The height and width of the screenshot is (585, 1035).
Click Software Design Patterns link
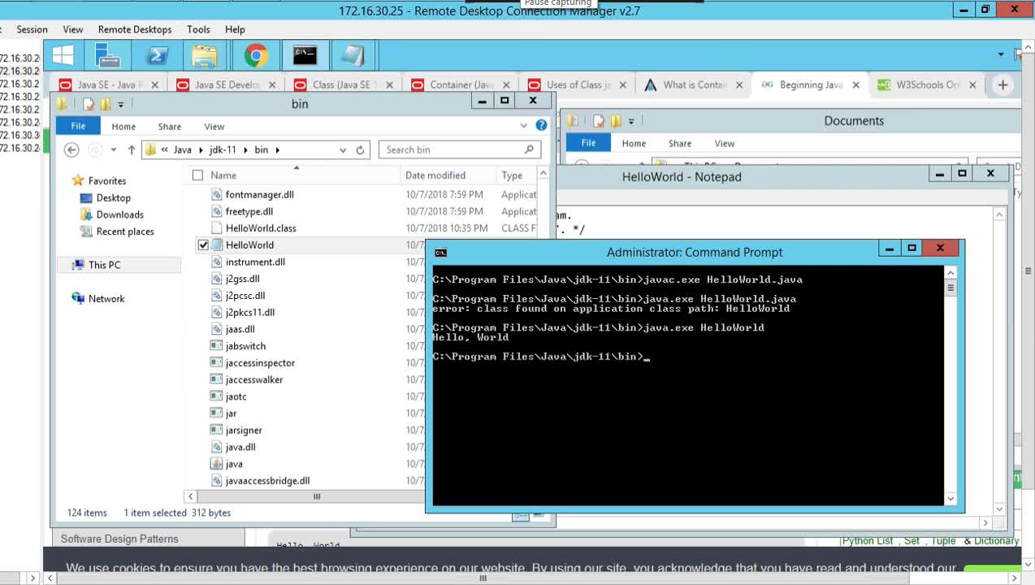coord(119,539)
